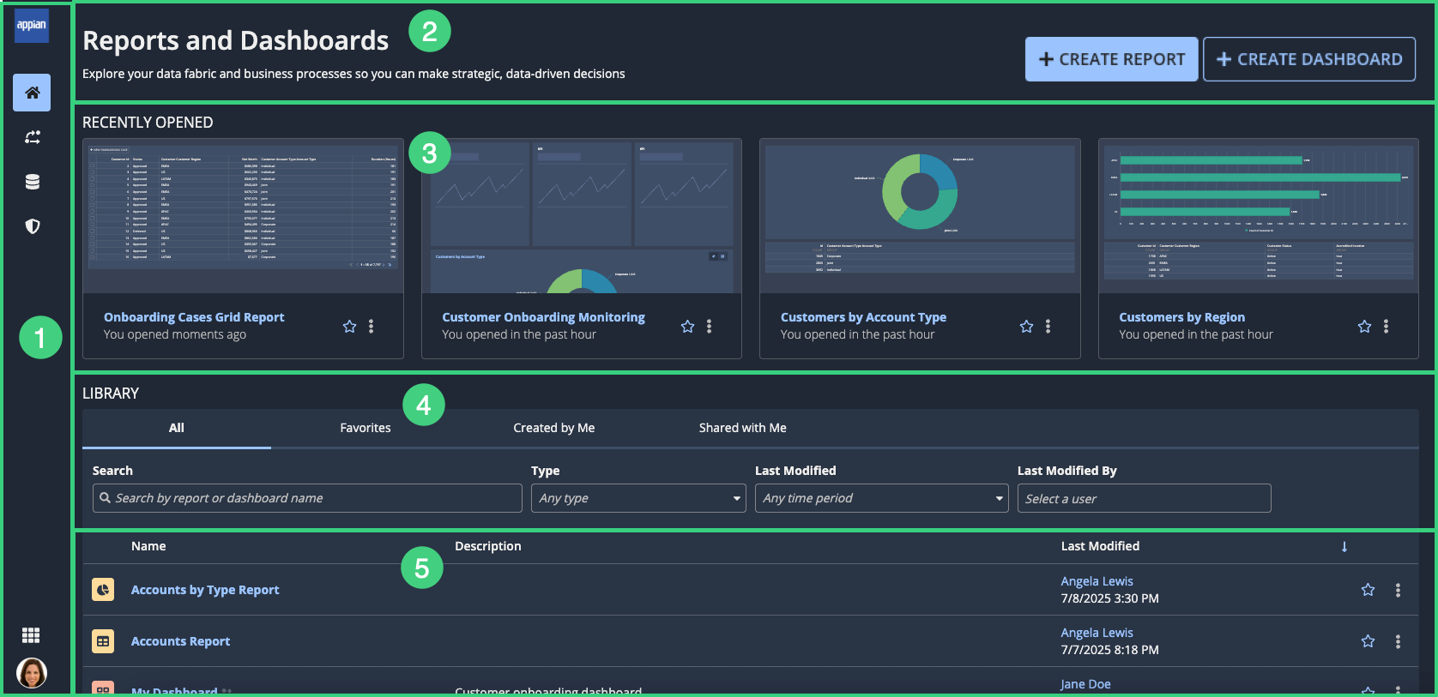Open the shield security icon in the sidebar
The image size is (1438, 697).
(x=32, y=226)
